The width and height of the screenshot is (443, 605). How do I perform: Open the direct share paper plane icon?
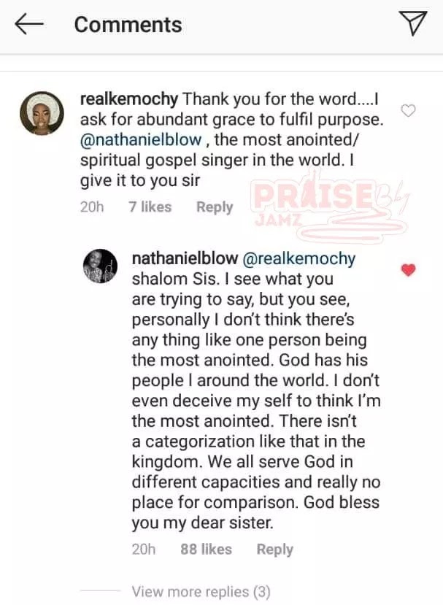coord(414,23)
